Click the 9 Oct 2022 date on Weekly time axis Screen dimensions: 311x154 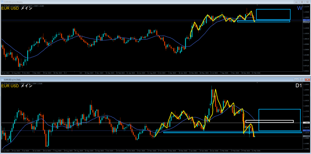[26, 73]
